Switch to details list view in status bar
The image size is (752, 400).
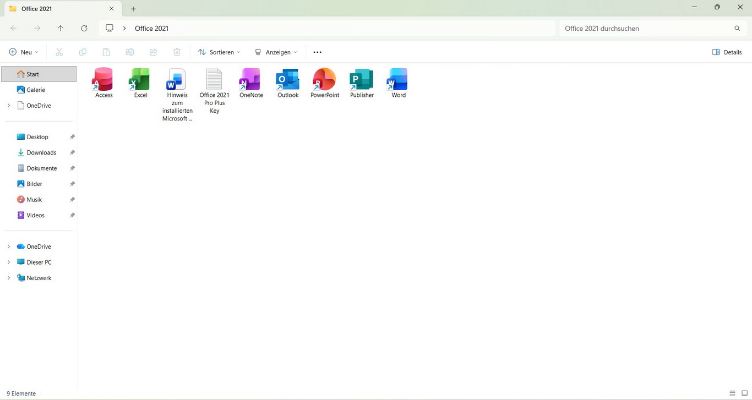732,393
